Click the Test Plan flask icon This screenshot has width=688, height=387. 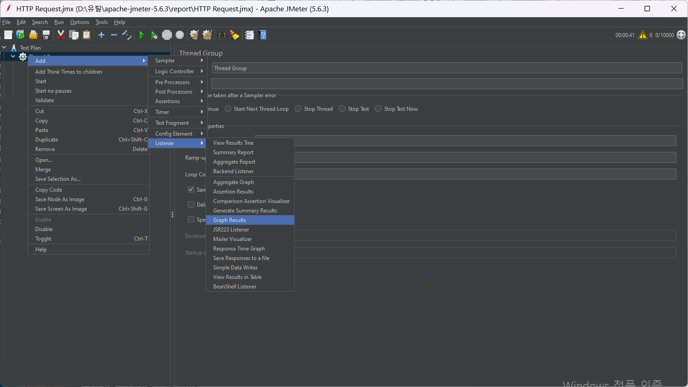point(14,47)
